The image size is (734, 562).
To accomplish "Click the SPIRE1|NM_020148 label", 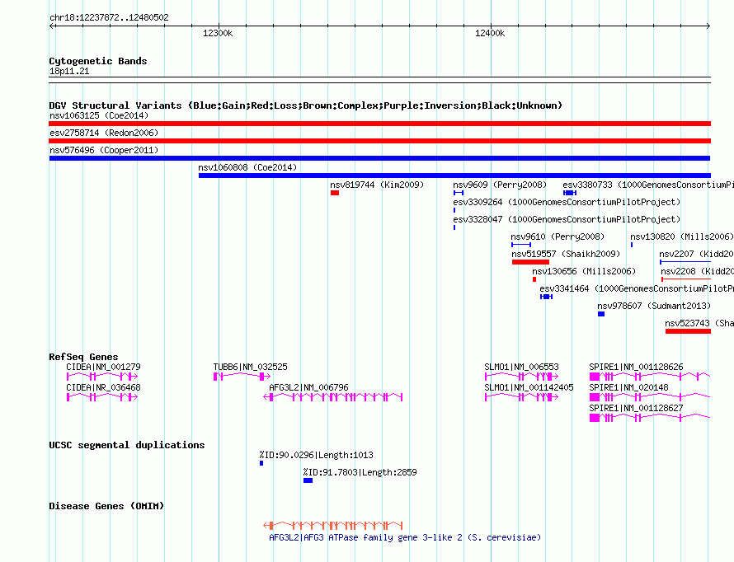I will pyautogui.click(x=628, y=387).
